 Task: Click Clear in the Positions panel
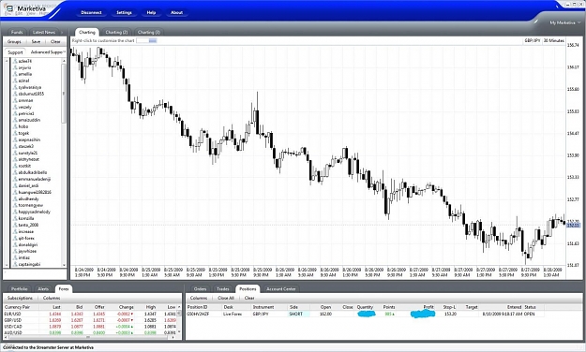click(249, 299)
